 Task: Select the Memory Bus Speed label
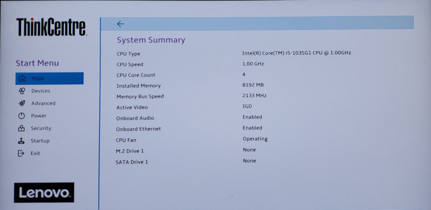tap(140, 97)
